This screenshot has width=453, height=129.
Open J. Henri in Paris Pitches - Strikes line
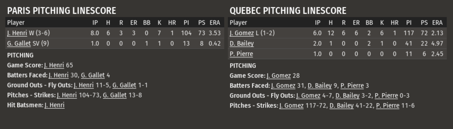tap(67, 95)
